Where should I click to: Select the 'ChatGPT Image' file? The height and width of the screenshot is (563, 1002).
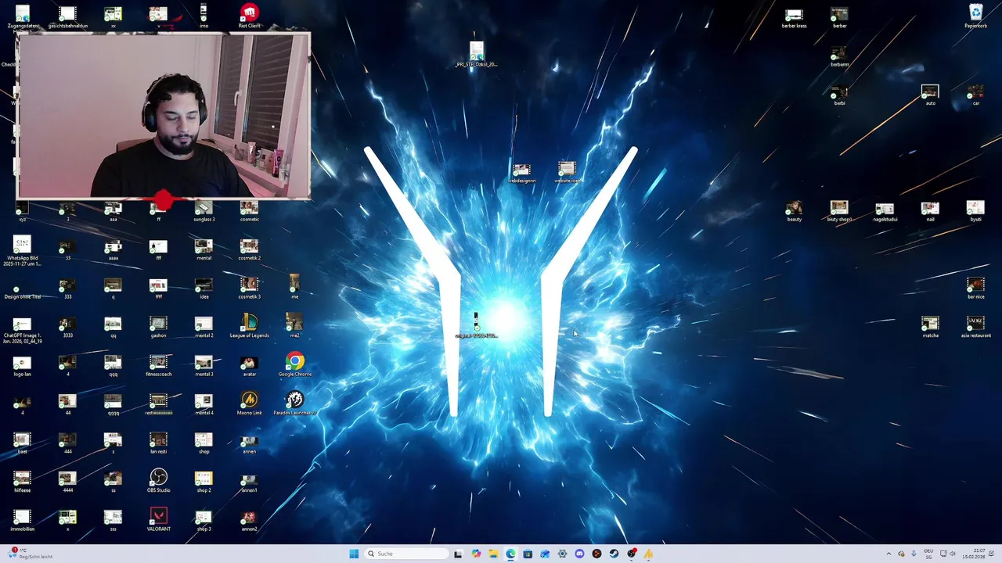[x=22, y=330]
